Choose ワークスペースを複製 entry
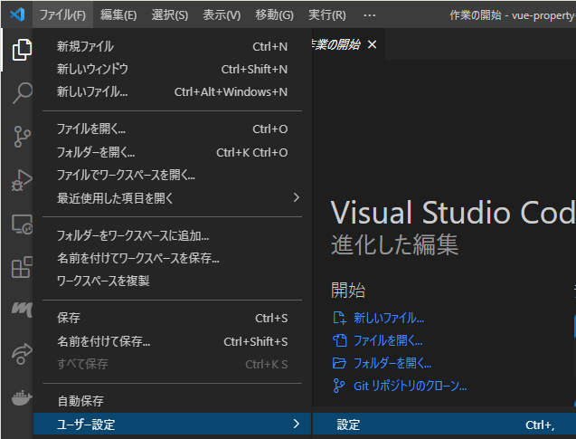The height and width of the screenshot is (439, 576). tap(173, 281)
